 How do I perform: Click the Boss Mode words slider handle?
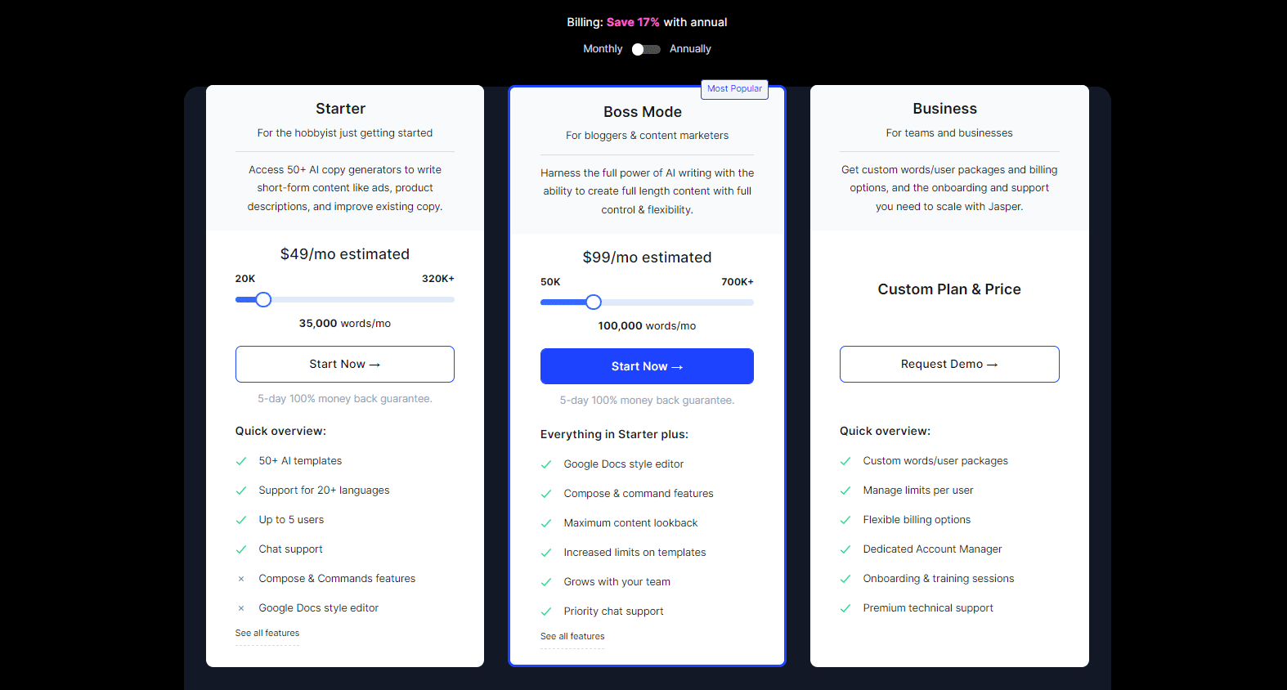click(594, 302)
